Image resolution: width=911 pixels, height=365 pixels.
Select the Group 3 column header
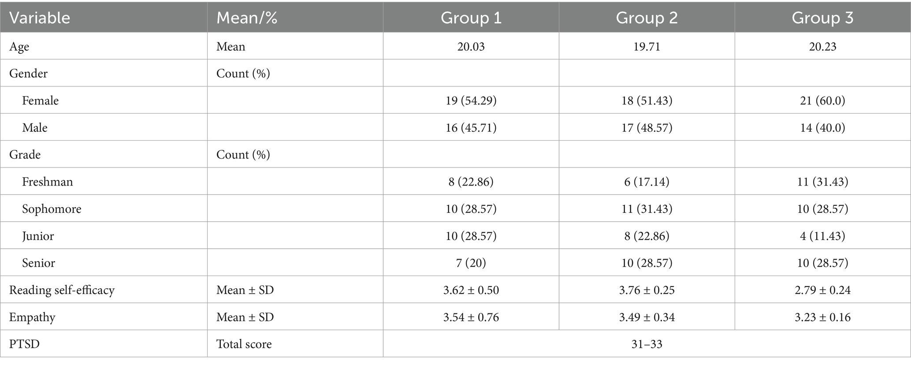point(822,18)
